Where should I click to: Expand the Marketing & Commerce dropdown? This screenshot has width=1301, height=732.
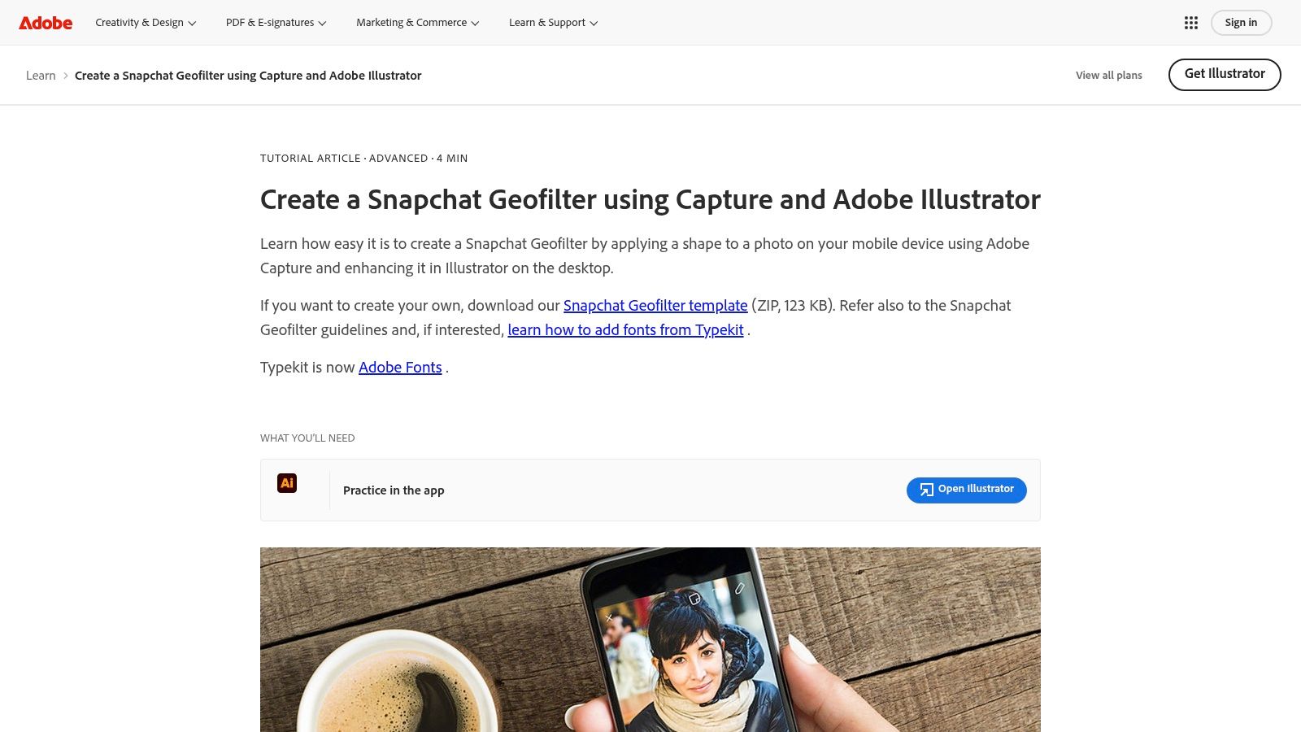[416, 22]
